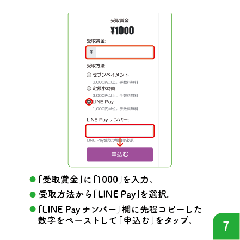The height and width of the screenshot is (240, 240).
Task: Click the 1,000円単位 fee note under LINE Pay
Action: pyautogui.click(x=115, y=109)
